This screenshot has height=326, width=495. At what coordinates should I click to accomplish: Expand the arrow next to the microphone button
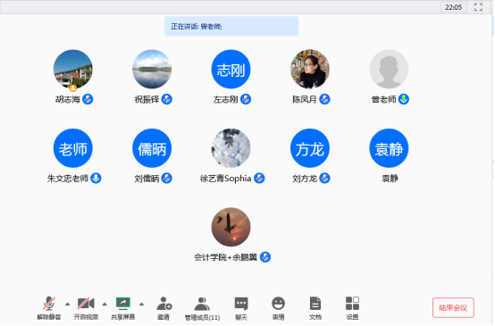pos(67,305)
